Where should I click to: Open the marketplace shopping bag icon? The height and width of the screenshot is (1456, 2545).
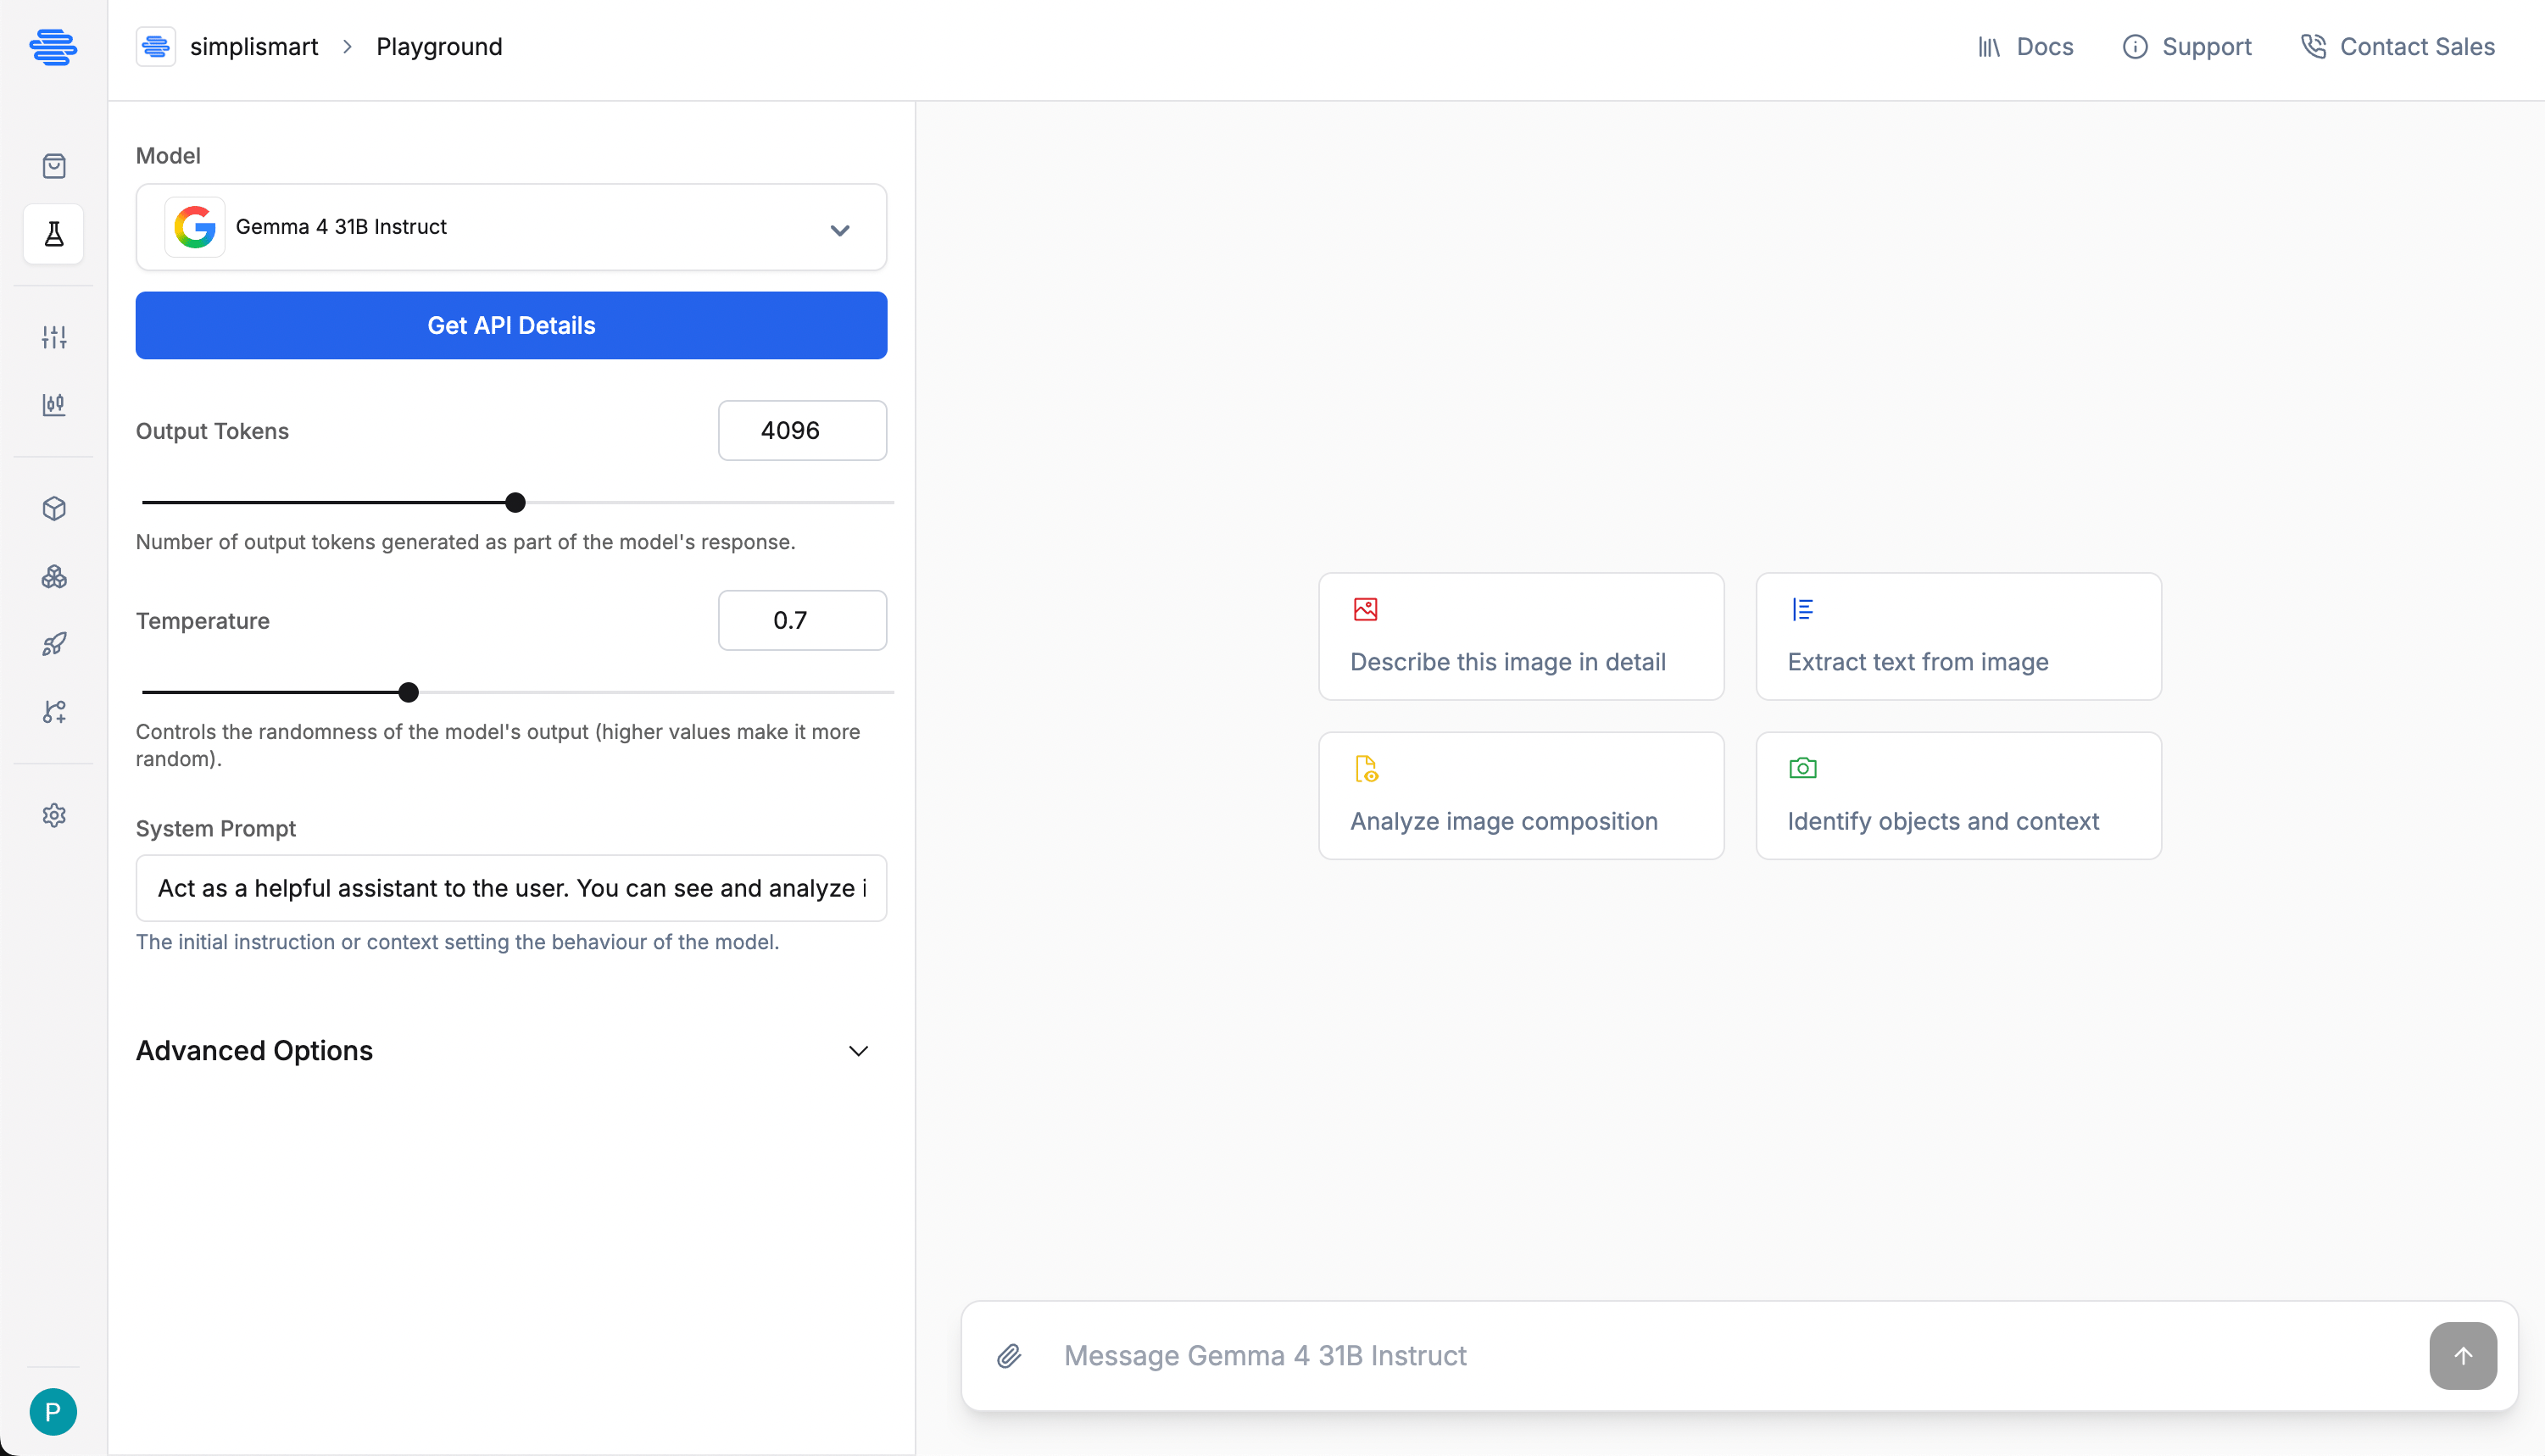[54, 166]
